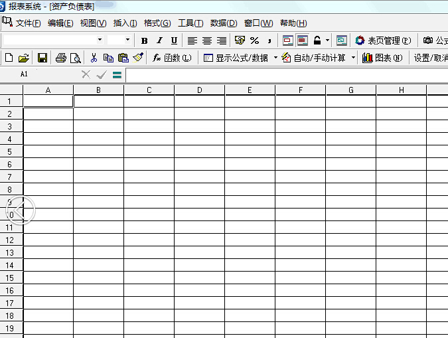Click 函数(L) function button
Screen dimensions: 448x338
point(172,58)
